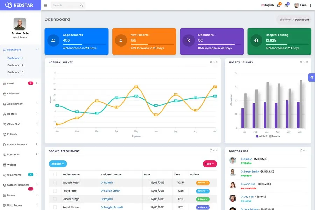
Task: Open the notifications bell icon
Action: point(278,5)
